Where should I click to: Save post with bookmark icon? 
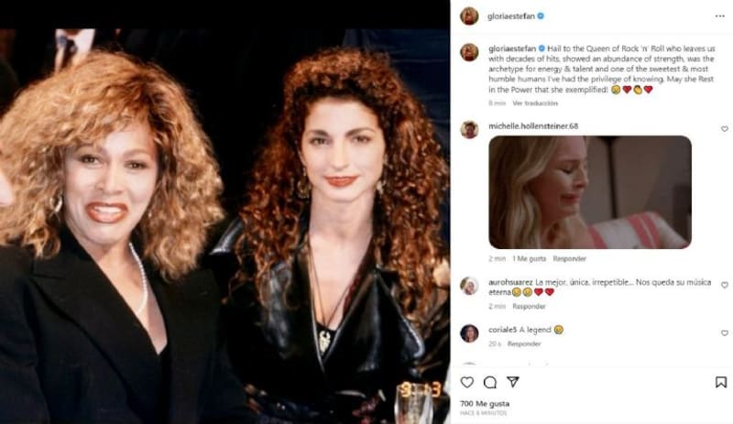[x=721, y=383]
